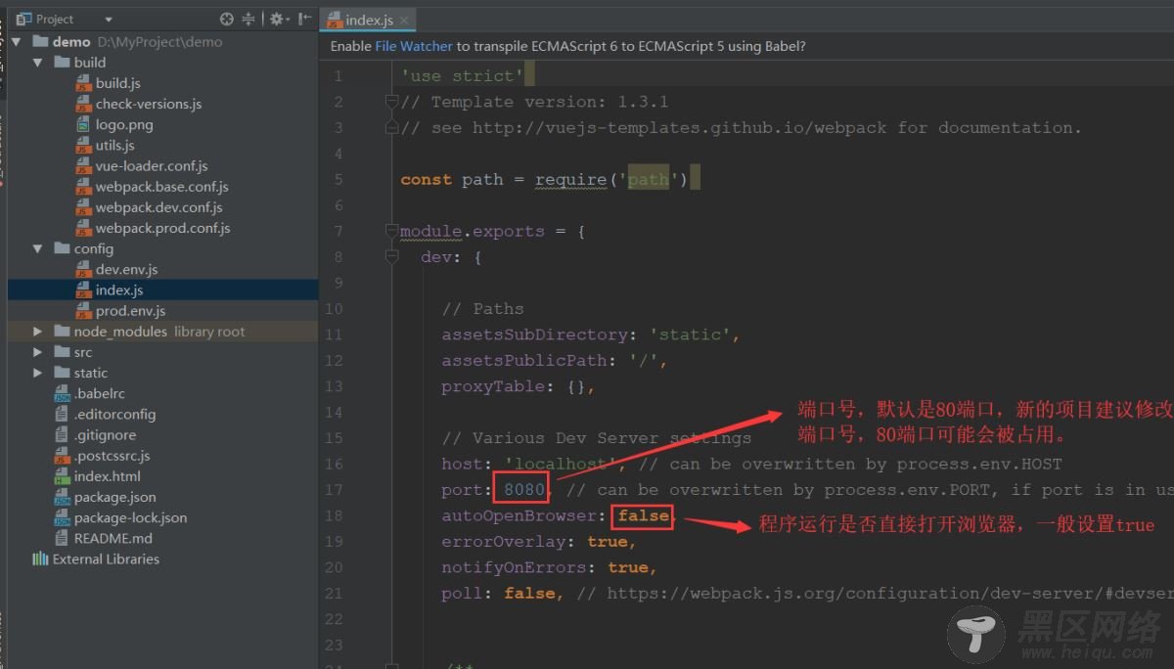1174x669 pixels.
Task: Hide the Project tool window
Action: (305, 19)
